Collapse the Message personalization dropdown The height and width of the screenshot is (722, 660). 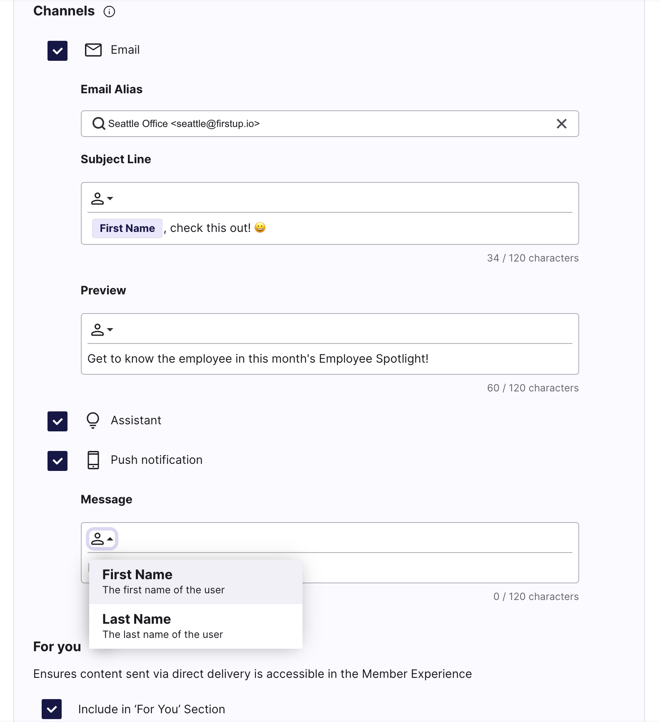point(102,538)
